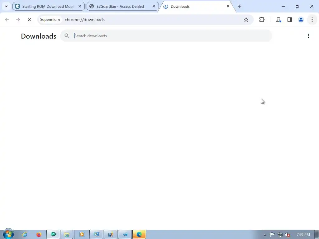This screenshot has width=319, height=239.
Task: Open Windows Media Player on taskbar
Action: pos(82,235)
